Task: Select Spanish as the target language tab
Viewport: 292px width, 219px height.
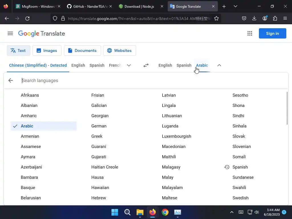Action: click(184, 65)
